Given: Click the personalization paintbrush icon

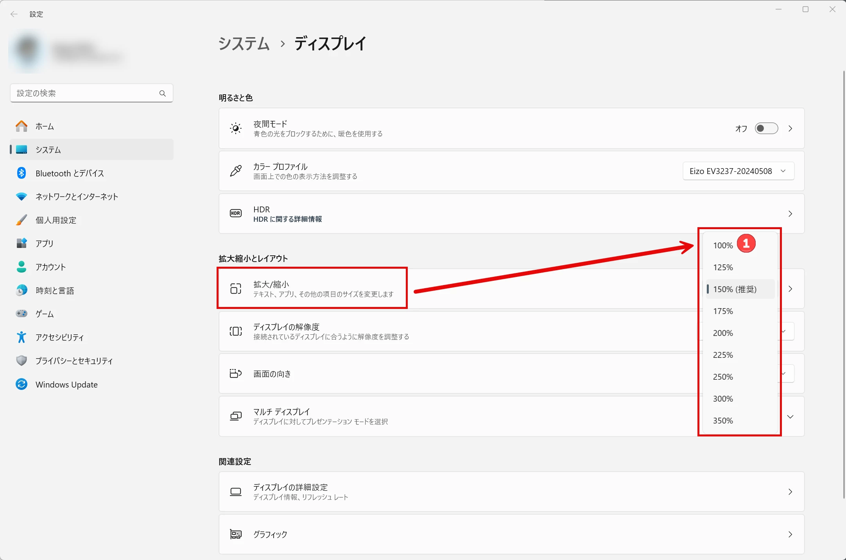Looking at the screenshot, I should tap(22, 220).
